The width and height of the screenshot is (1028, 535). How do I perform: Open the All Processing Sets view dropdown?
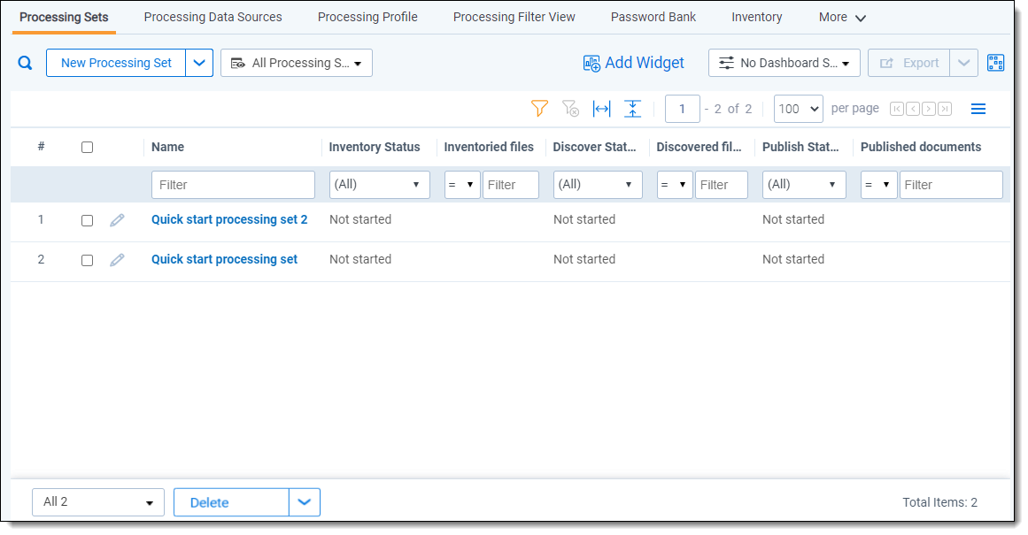point(297,63)
